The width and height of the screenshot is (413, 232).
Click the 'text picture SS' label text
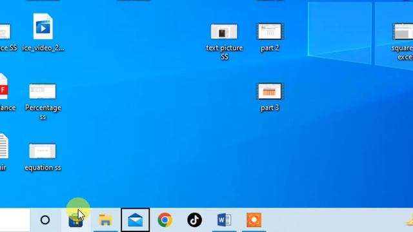[x=225, y=52]
